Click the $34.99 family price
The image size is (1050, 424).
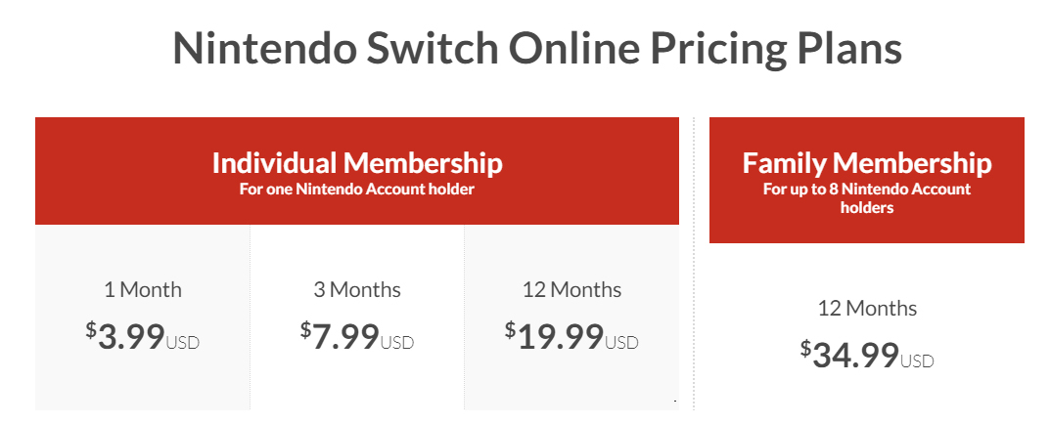tap(855, 355)
